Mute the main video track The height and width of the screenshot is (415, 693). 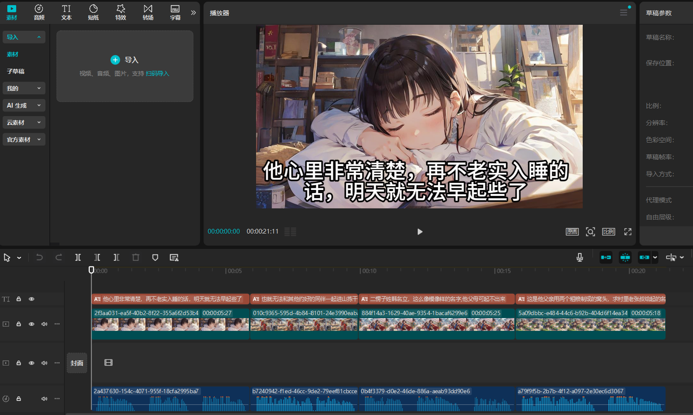tap(44, 324)
